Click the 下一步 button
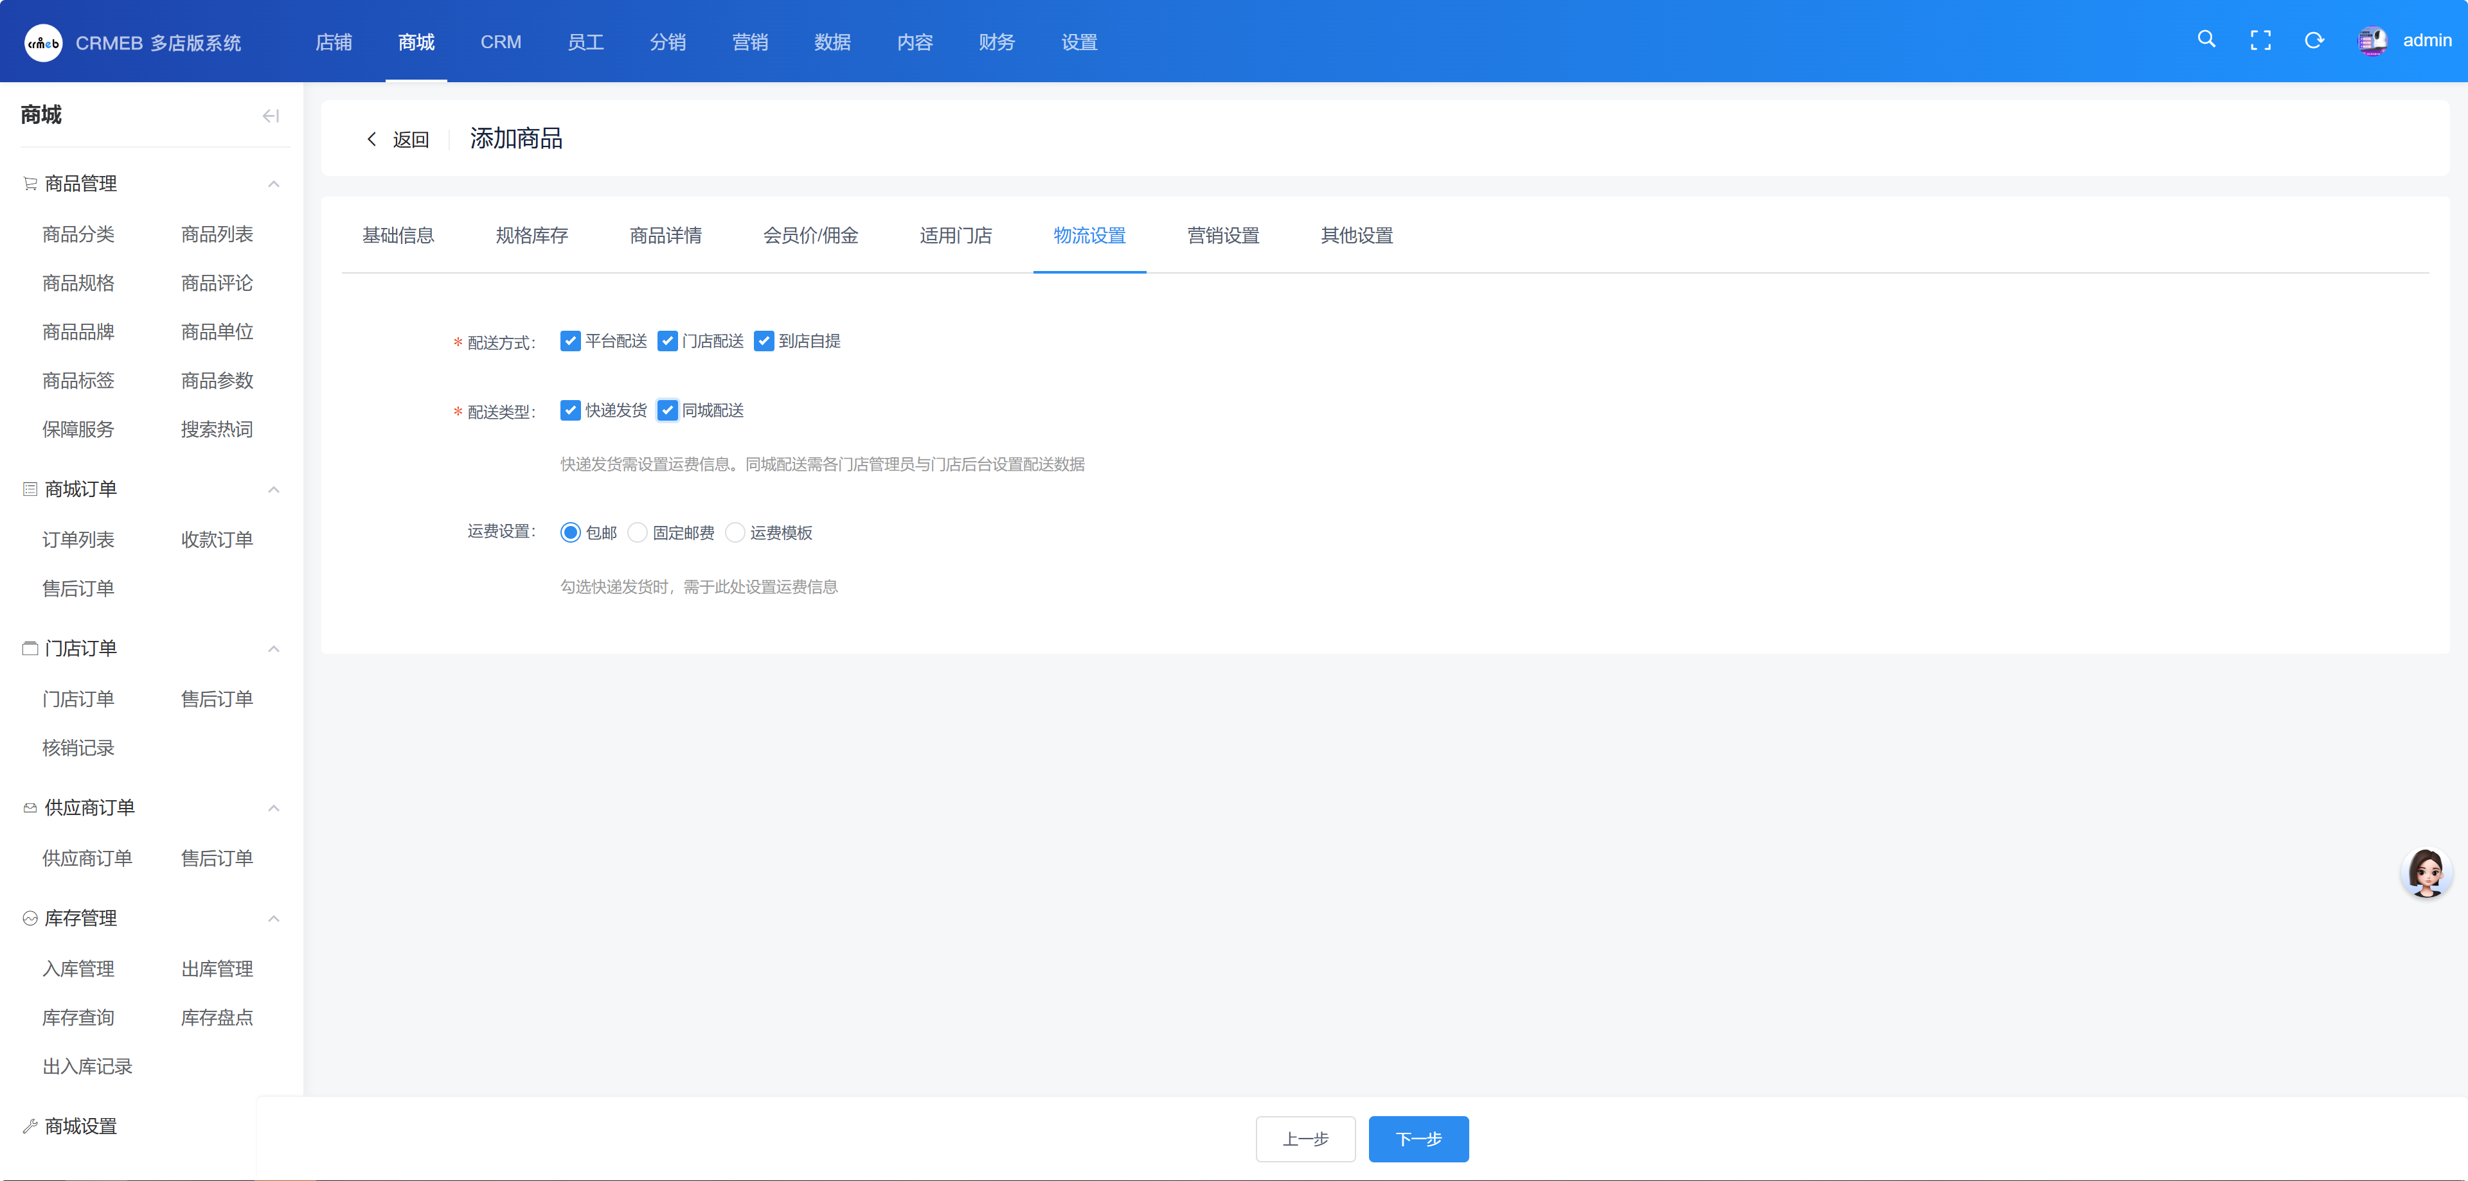 (1418, 1139)
